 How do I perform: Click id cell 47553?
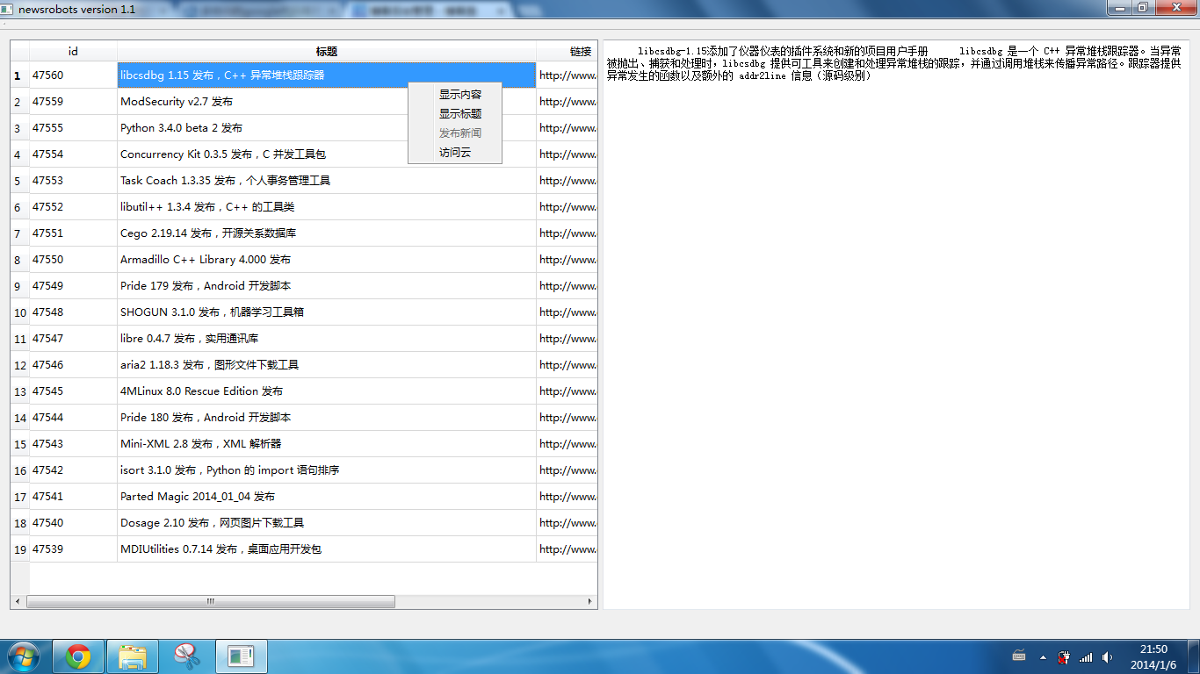click(73, 181)
